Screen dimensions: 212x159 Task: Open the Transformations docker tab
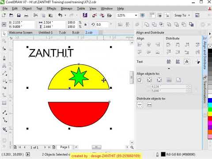point(204,89)
